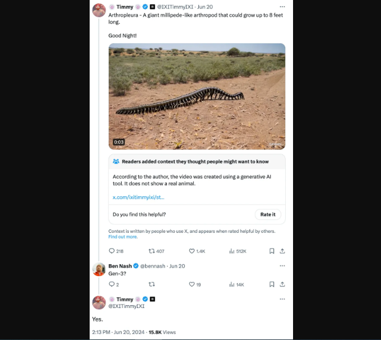
Task: Open the x.com/ixitimmyixi link in note
Action: 138,197
